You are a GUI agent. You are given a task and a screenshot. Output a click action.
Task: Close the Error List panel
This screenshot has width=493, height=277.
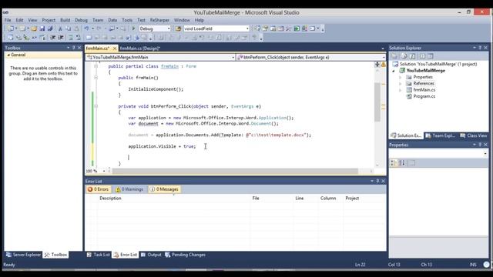(384, 182)
